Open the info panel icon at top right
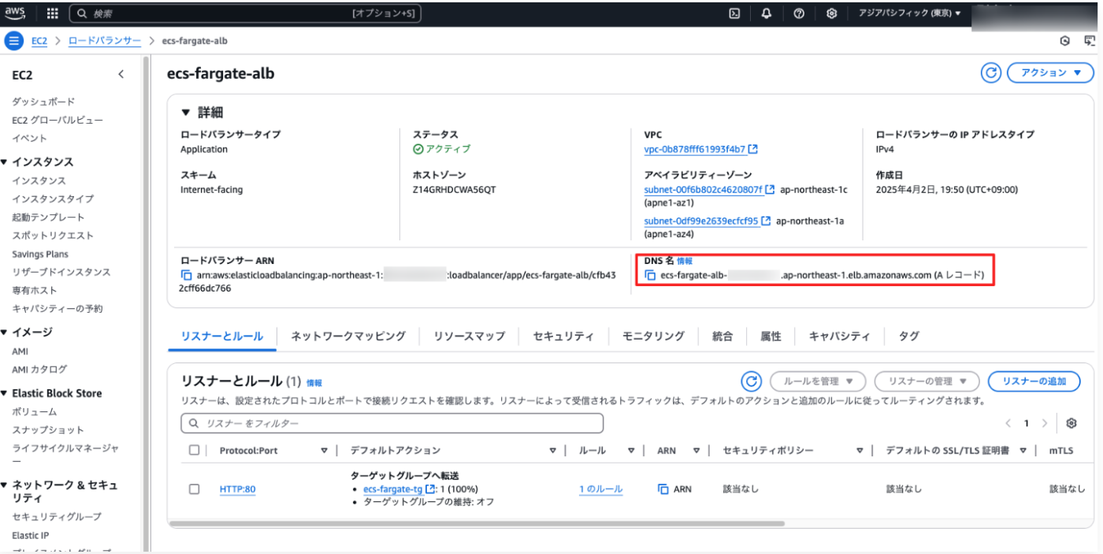 tap(1065, 41)
